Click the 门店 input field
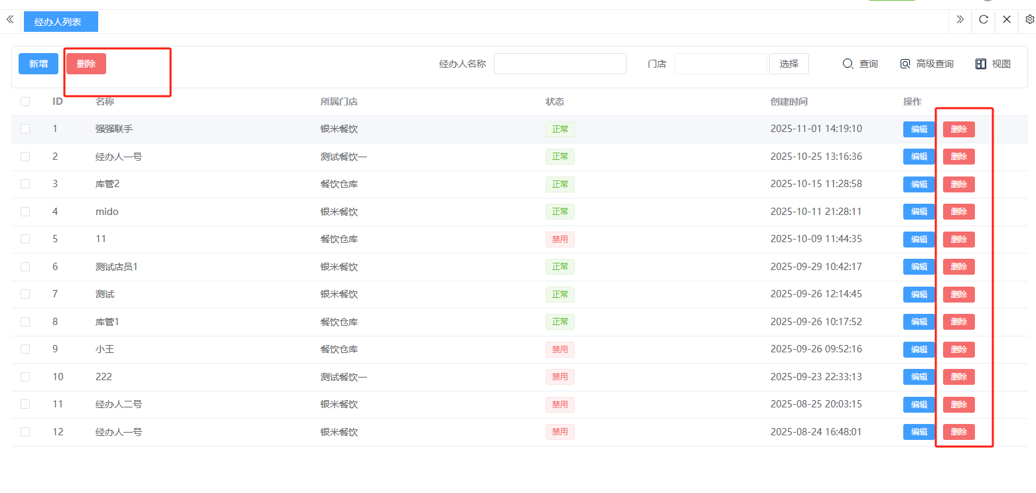The width and height of the screenshot is (1036, 493). [x=720, y=64]
